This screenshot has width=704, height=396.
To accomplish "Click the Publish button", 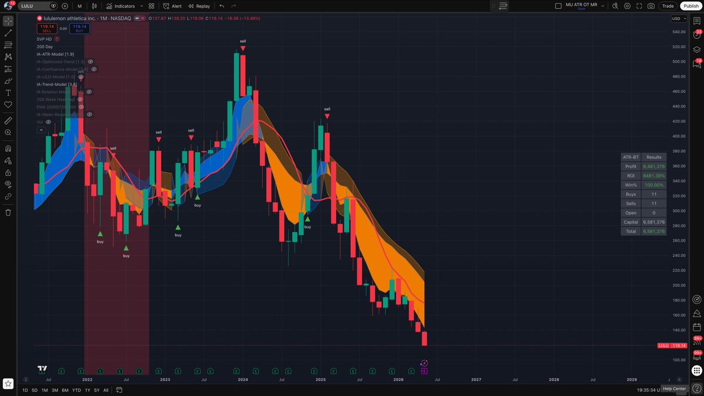I will point(691,6).
